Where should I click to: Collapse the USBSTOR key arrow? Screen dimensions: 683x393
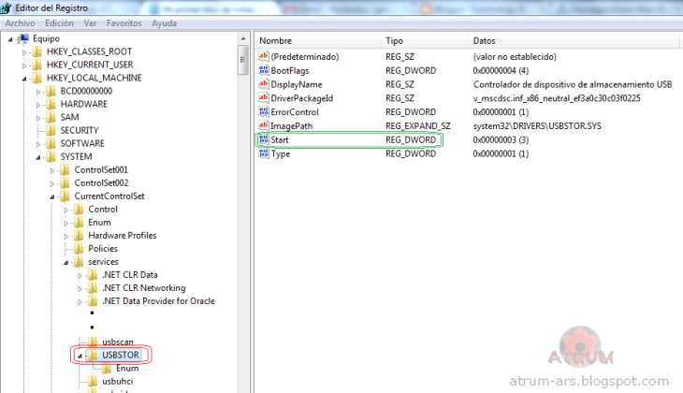(80, 356)
